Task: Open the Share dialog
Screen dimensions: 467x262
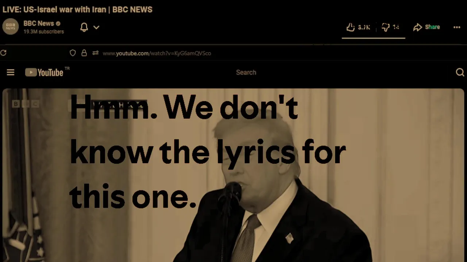Action: pyautogui.click(x=427, y=27)
